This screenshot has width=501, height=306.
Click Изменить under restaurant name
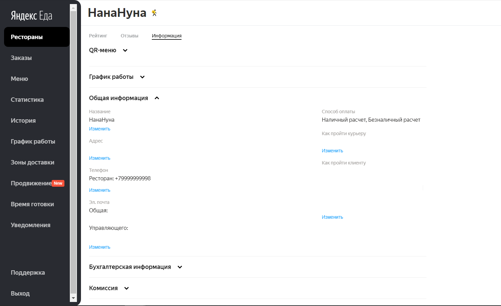pos(100,129)
